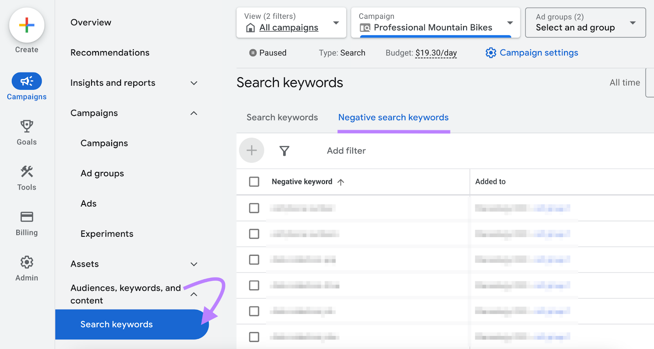Sort by Negative keyword column header
Viewport: 654px width, 349px height.
coord(302,182)
